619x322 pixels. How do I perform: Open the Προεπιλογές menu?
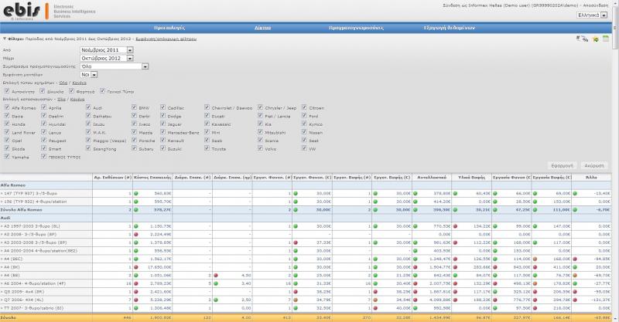pos(169,28)
